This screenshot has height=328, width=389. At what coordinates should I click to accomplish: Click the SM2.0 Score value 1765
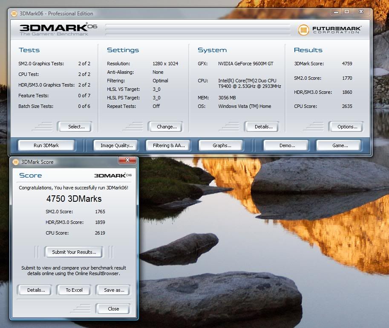tap(100, 212)
